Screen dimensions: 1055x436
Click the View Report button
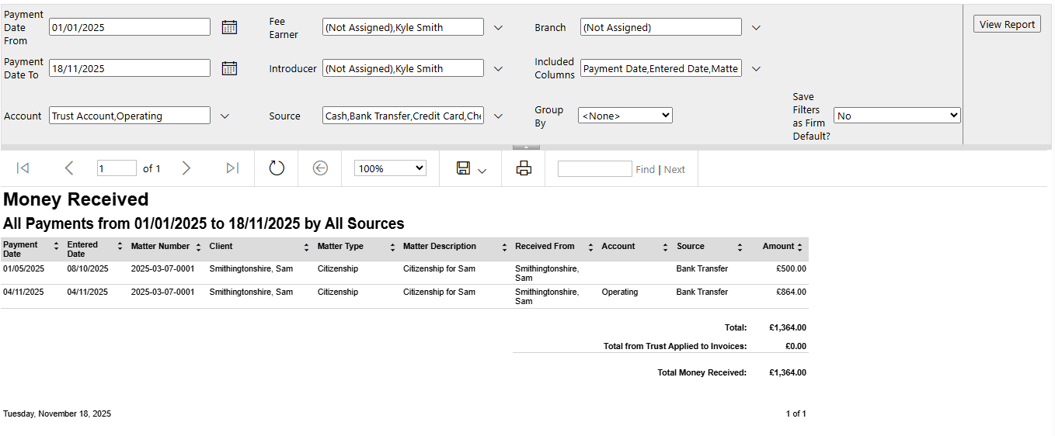(x=1007, y=24)
